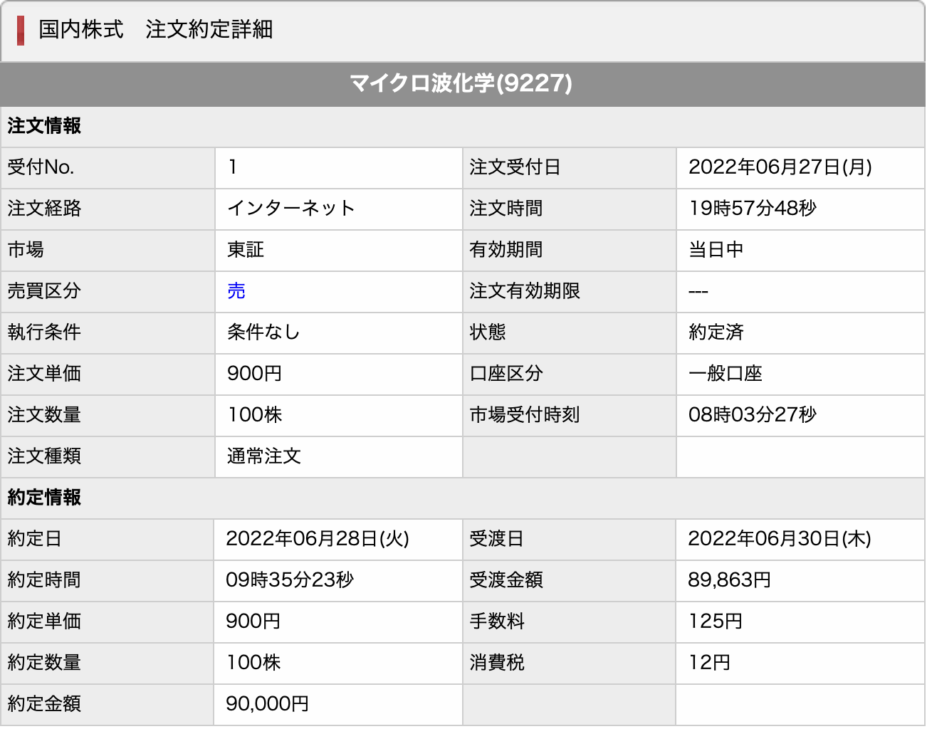Select the receipt number value 1
Screen dimensions: 927x729
[x=233, y=167]
